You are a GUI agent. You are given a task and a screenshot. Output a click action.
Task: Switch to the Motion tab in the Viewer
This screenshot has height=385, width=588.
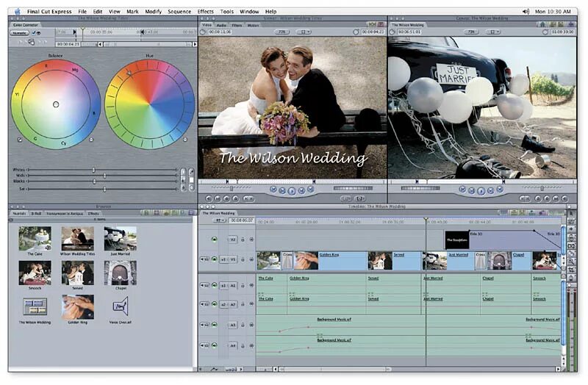253,25
